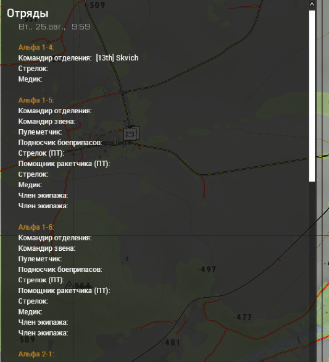The width and height of the screenshot is (329, 362).
Task: Select the Альфа 2-1 group header
Action: [x=36, y=354]
